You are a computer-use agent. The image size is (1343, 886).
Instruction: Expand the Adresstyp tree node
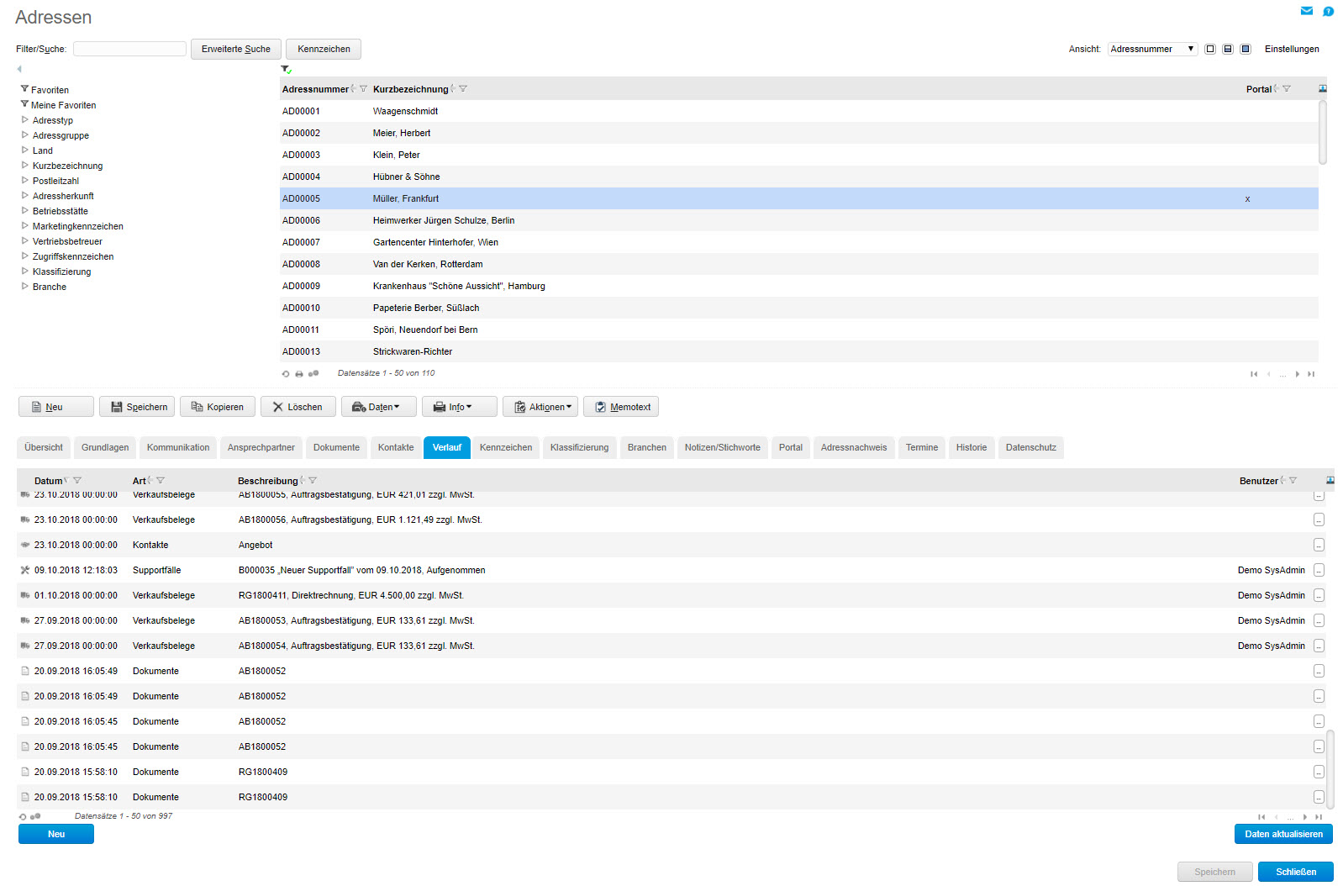(x=25, y=120)
